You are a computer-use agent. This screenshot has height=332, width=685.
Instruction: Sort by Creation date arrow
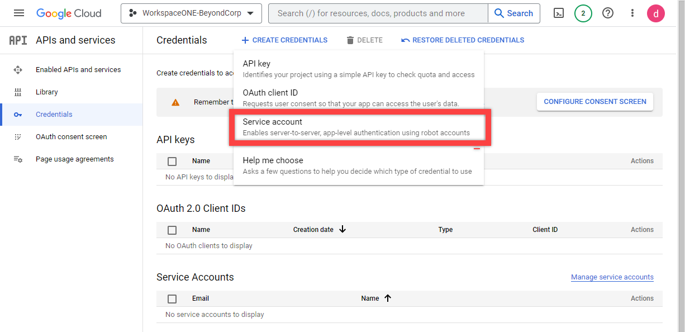(342, 230)
